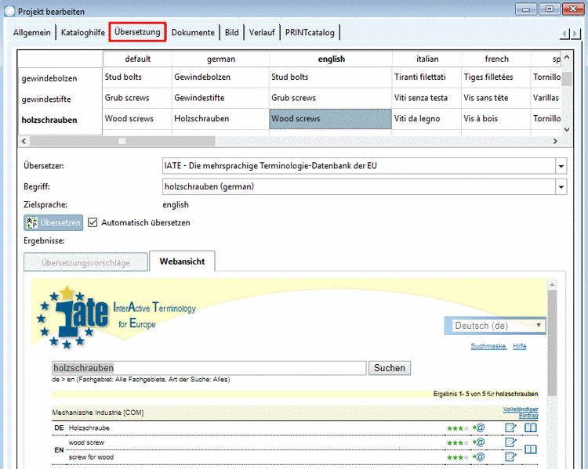Select the italian cell Viti da legno
The width and height of the screenshot is (588, 469).
point(427,119)
